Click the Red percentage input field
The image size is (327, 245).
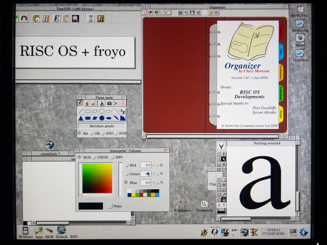click(x=146, y=165)
